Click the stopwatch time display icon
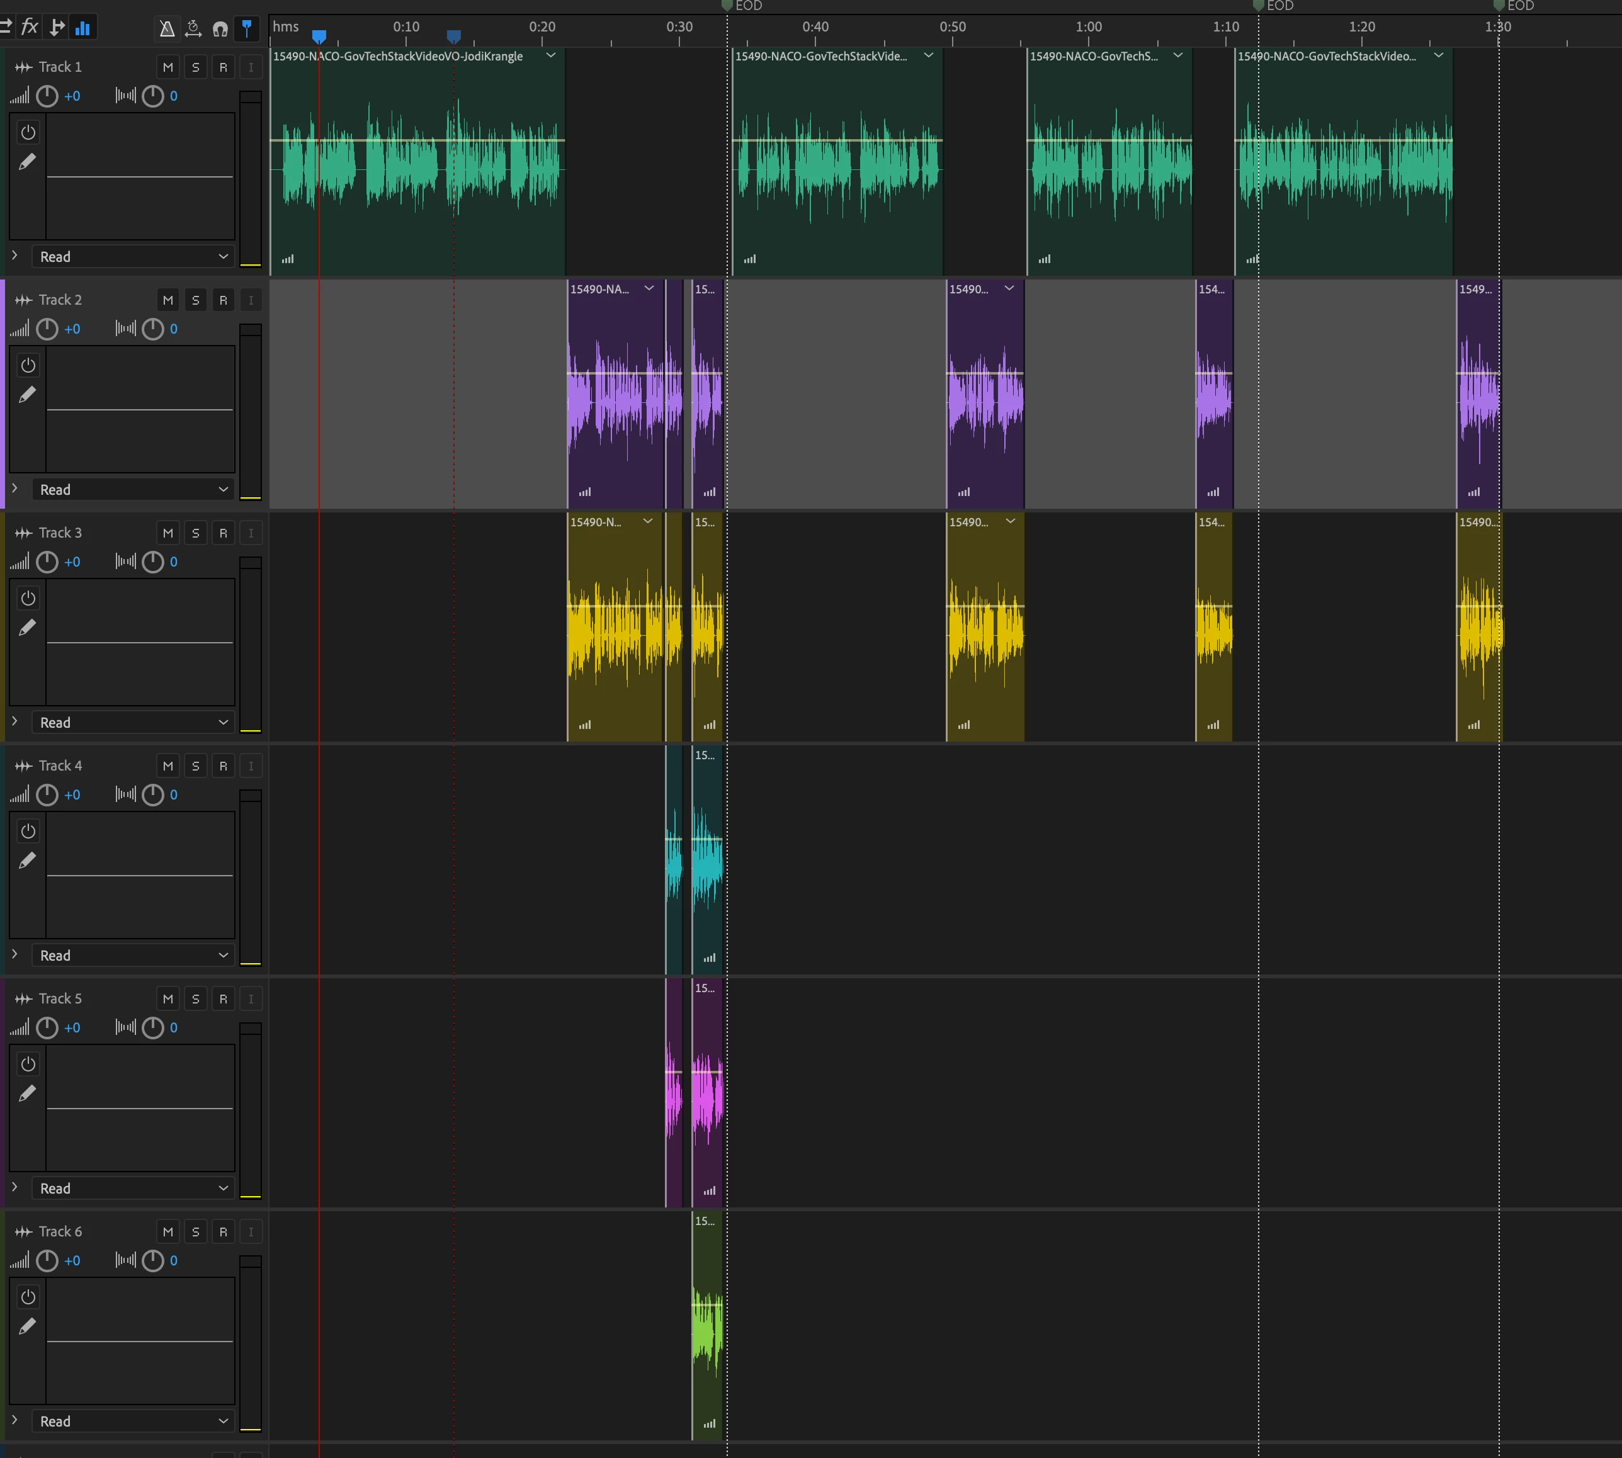This screenshot has width=1622, height=1458. pyautogui.click(x=193, y=29)
